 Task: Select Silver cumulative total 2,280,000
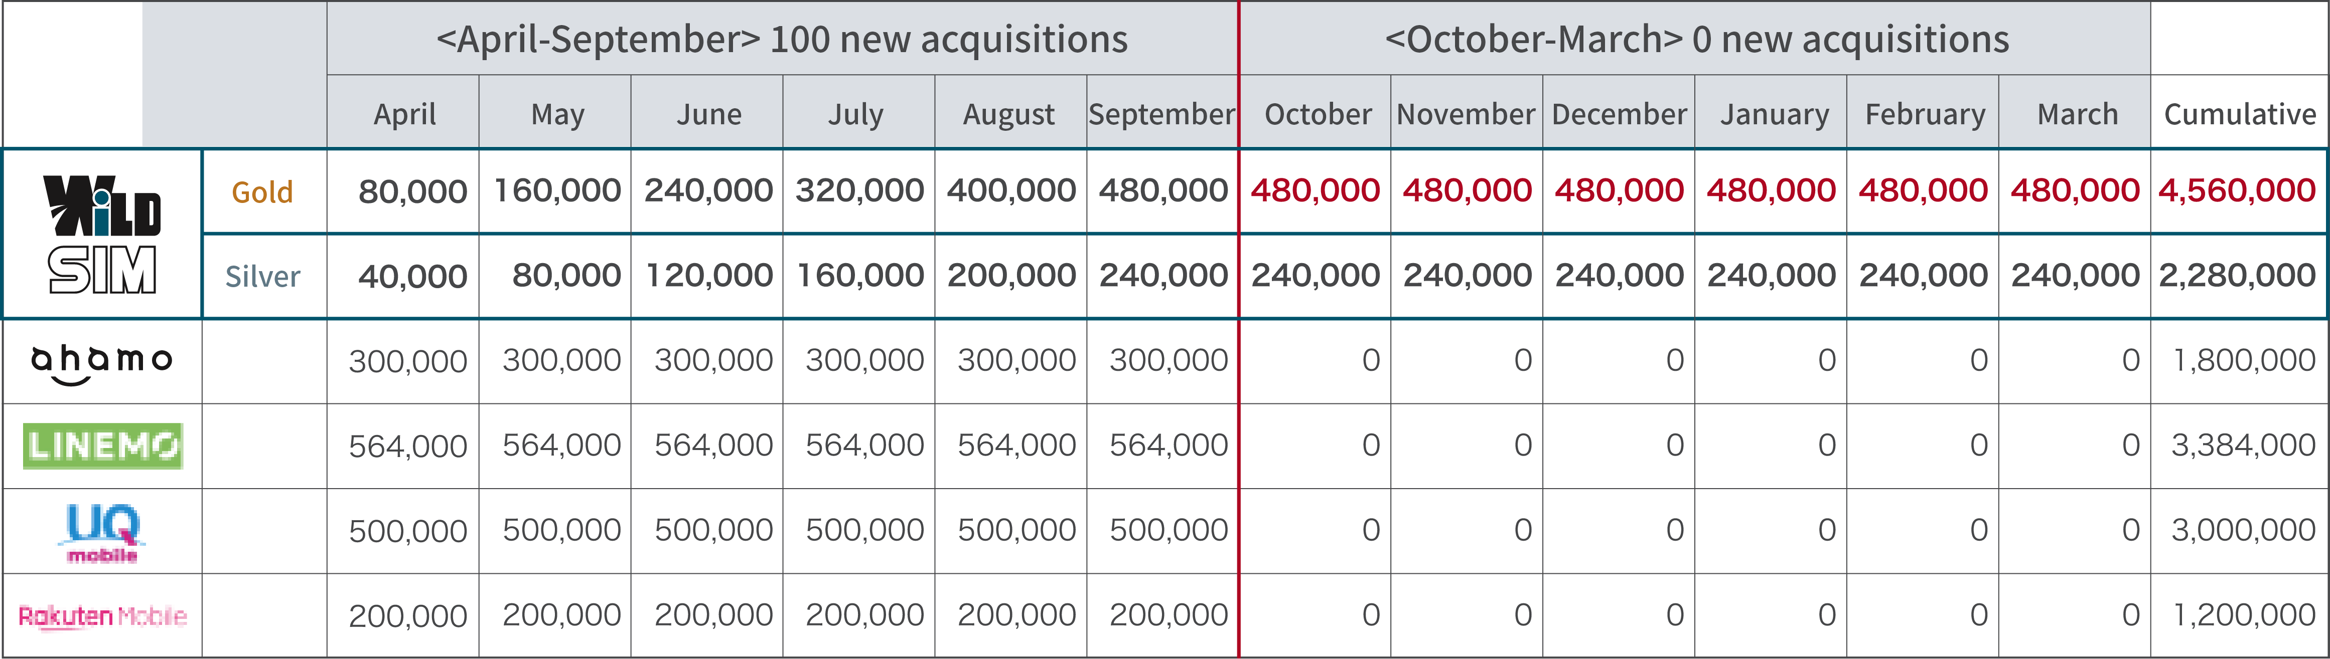pos(2236,276)
